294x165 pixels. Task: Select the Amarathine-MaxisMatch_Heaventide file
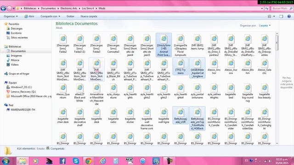96,94
